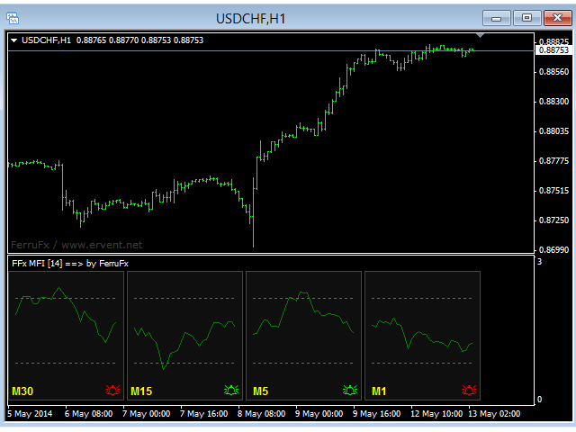Click the 0.88035 price scale value

click(x=554, y=131)
